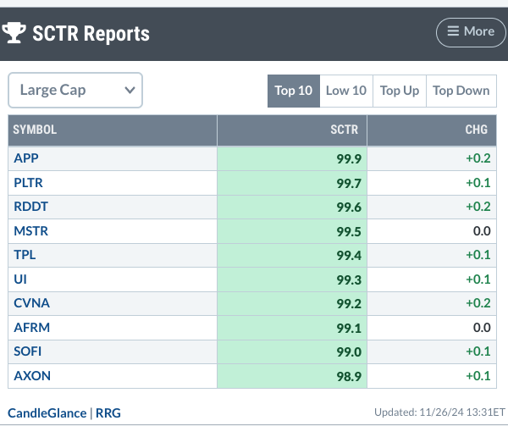Open the CVNA symbol link
This screenshot has height=426, width=508.
(x=32, y=303)
